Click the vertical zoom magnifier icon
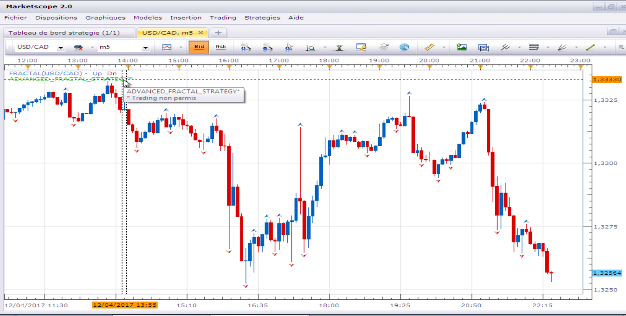This screenshot has width=626, height=316. (310, 47)
